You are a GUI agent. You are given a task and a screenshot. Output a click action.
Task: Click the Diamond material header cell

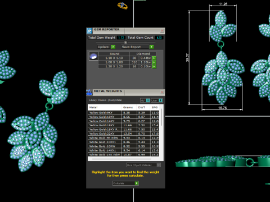coord(143,54)
